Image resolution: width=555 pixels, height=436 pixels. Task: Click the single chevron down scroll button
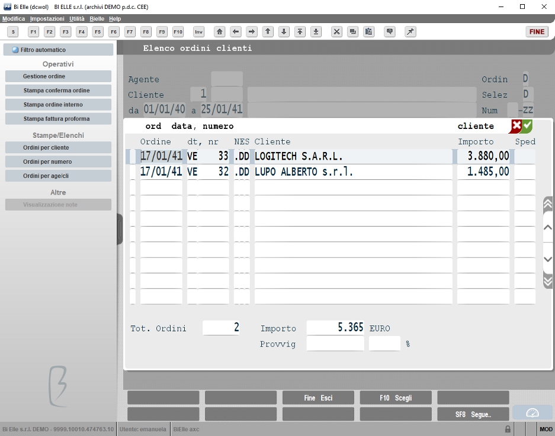(547, 259)
